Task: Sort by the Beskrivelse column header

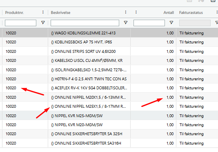Action: point(60,13)
